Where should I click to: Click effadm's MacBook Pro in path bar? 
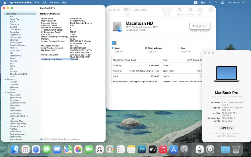54,139
